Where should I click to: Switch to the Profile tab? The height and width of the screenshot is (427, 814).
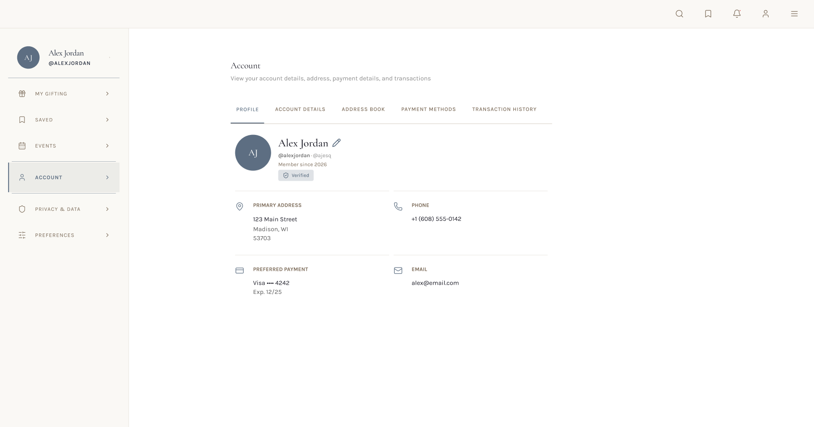pyautogui.click(x=247, y=109)
